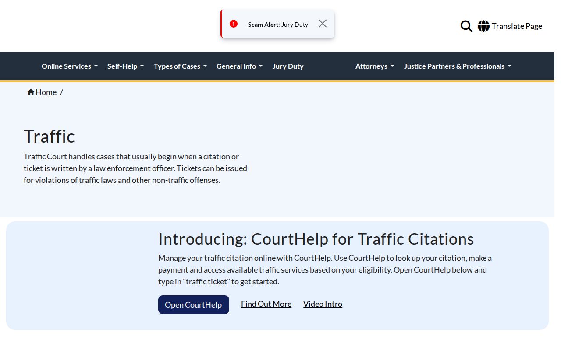The image size is (561, 350).
Task: Click the Home icon in breadcrumb
Action: coord(31,92)
